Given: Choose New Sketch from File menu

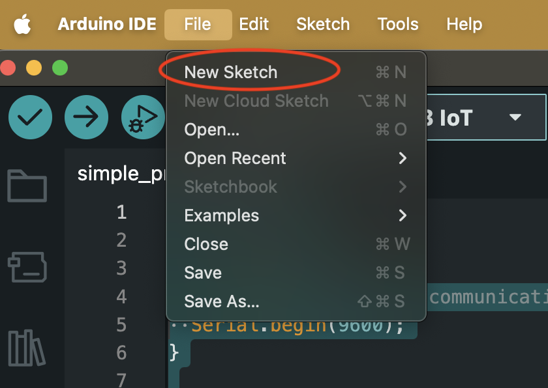Looking at the screenshot, I should tap(231, 72).
